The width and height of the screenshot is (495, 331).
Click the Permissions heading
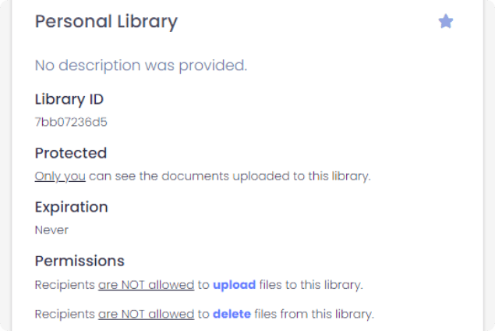point(80,261)
